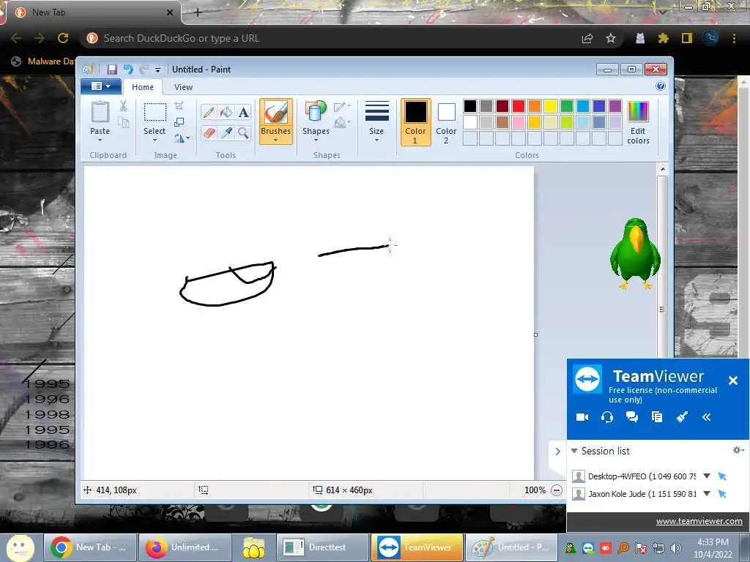Open Paint Help question mark icon
The width and height of the screenshot is (750, 562).
[661, 86]
